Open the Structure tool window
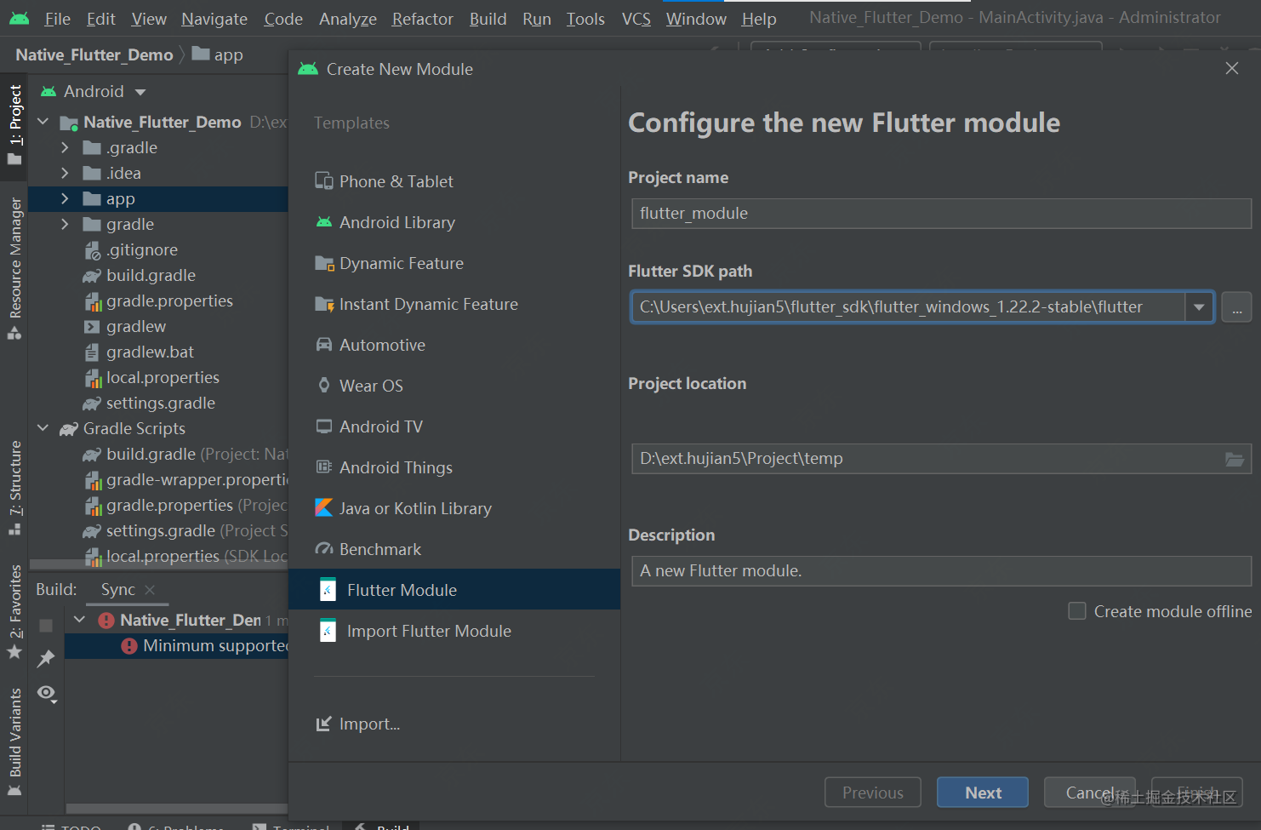 [14, 487]
